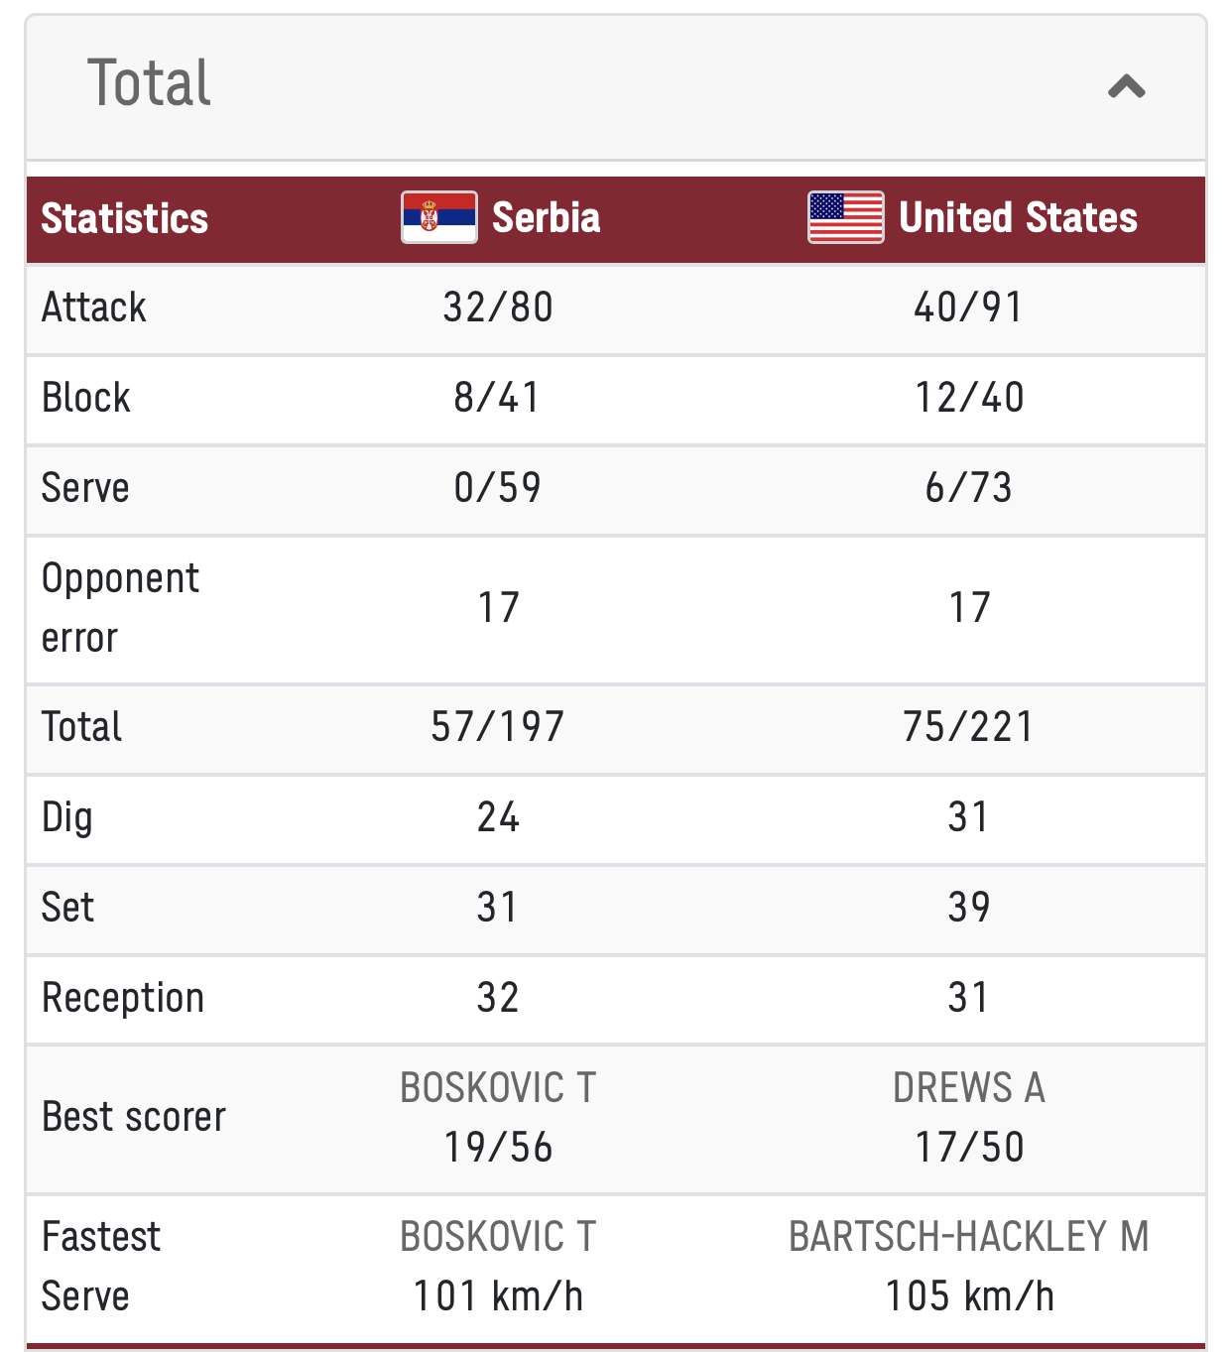Open Serbia best scorer BOSKOVIC T
The height and width of the screenshot is (1352, 1232).
click(x=498, y=1088)
